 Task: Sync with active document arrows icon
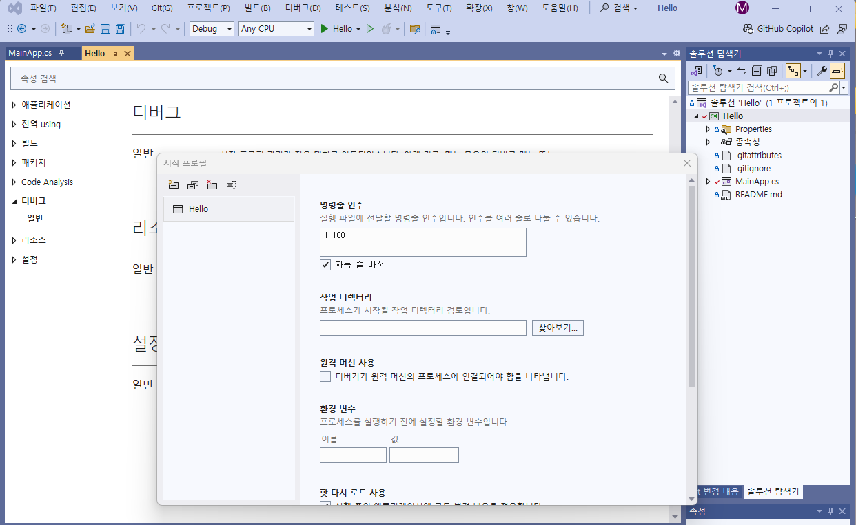742,71
